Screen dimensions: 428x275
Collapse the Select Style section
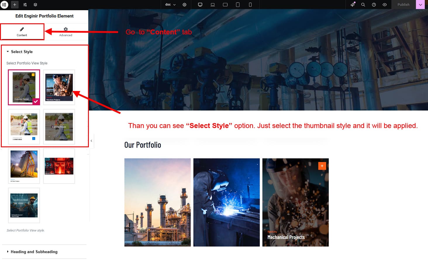(22, 52)
